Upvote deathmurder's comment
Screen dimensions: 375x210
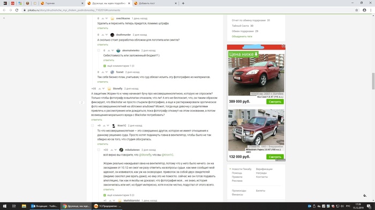[x=103, y=35]
